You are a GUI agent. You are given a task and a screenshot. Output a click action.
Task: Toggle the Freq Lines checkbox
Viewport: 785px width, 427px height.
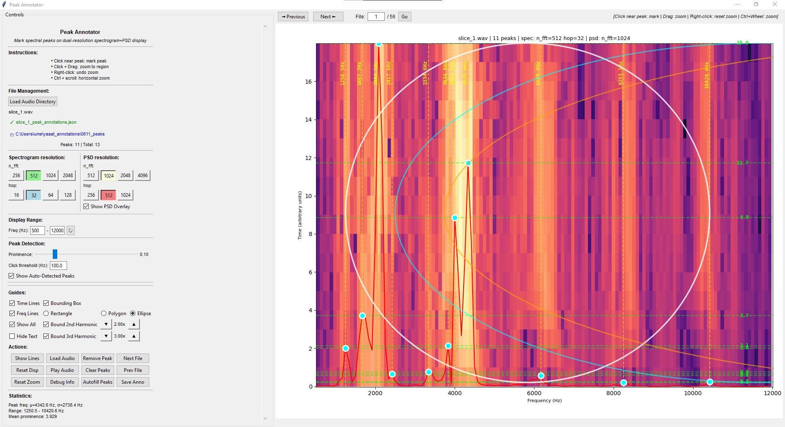[12, 314]
